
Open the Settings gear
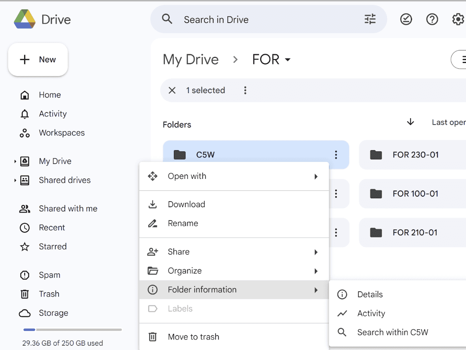pyautogui.click(x=458, y=19)
